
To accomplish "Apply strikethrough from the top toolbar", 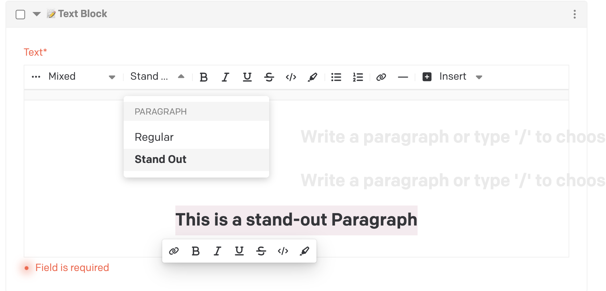I will (x=269, y=77).
